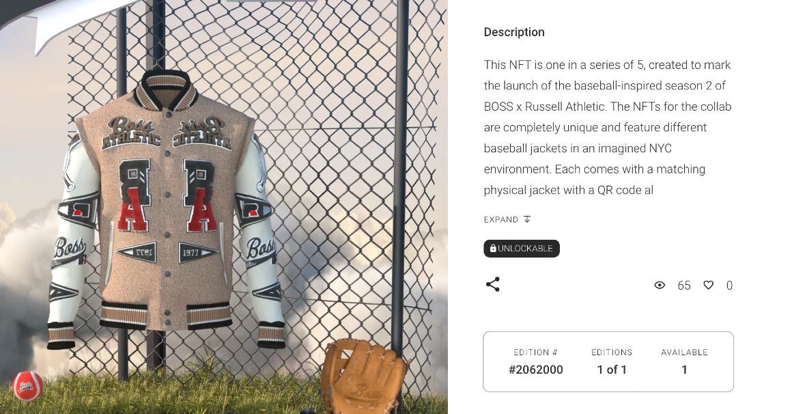Expand the full description text

pyautogui.click(x=507, y=219)
